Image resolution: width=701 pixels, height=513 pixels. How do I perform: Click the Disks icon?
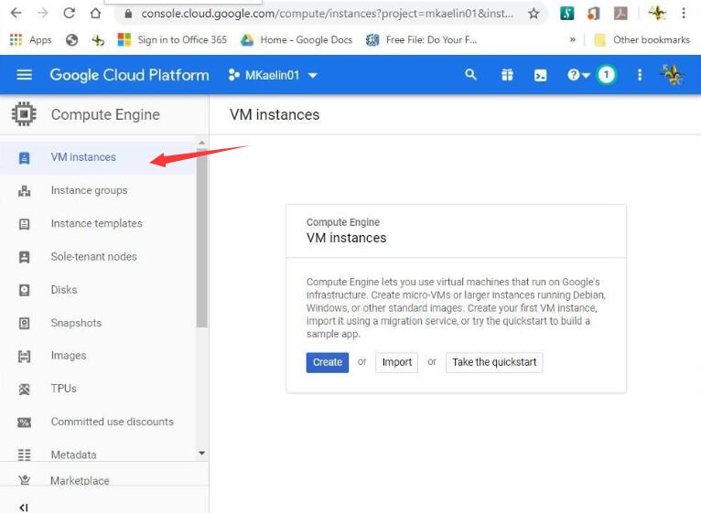click(24, 290)
